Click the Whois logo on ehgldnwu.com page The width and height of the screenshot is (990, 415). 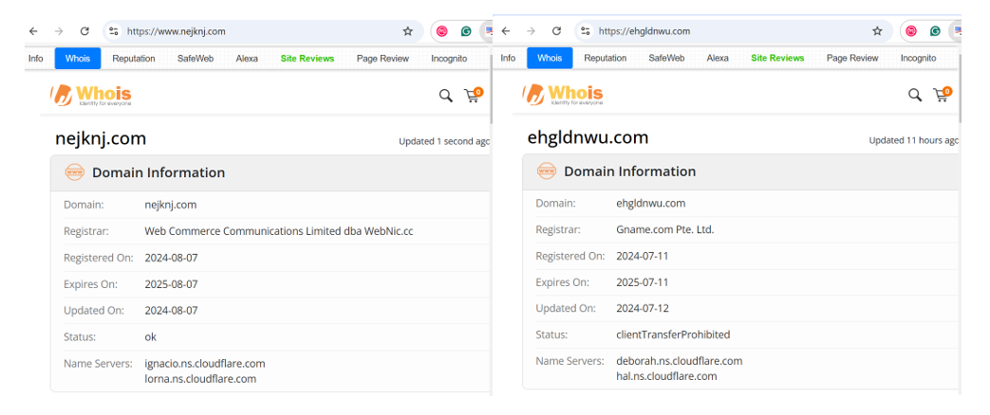click(563, 95)
